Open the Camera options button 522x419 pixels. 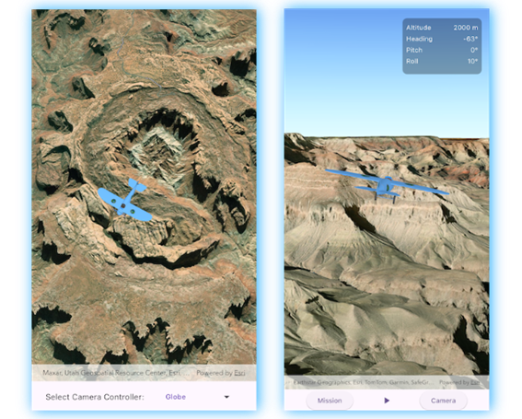tap(443, 401)
